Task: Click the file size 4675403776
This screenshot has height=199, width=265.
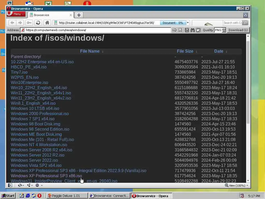Action: (186, 62)
